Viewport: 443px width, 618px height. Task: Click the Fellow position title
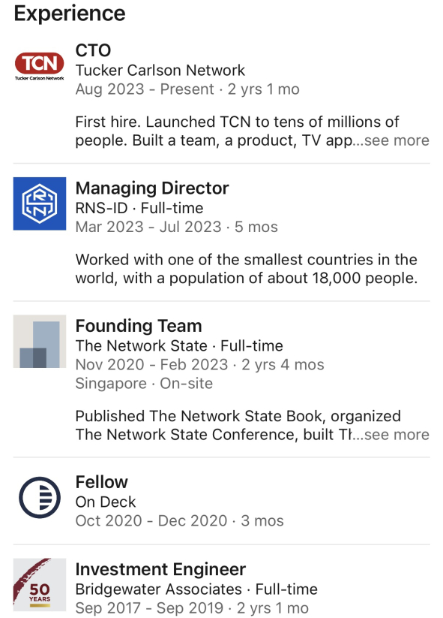101,482
